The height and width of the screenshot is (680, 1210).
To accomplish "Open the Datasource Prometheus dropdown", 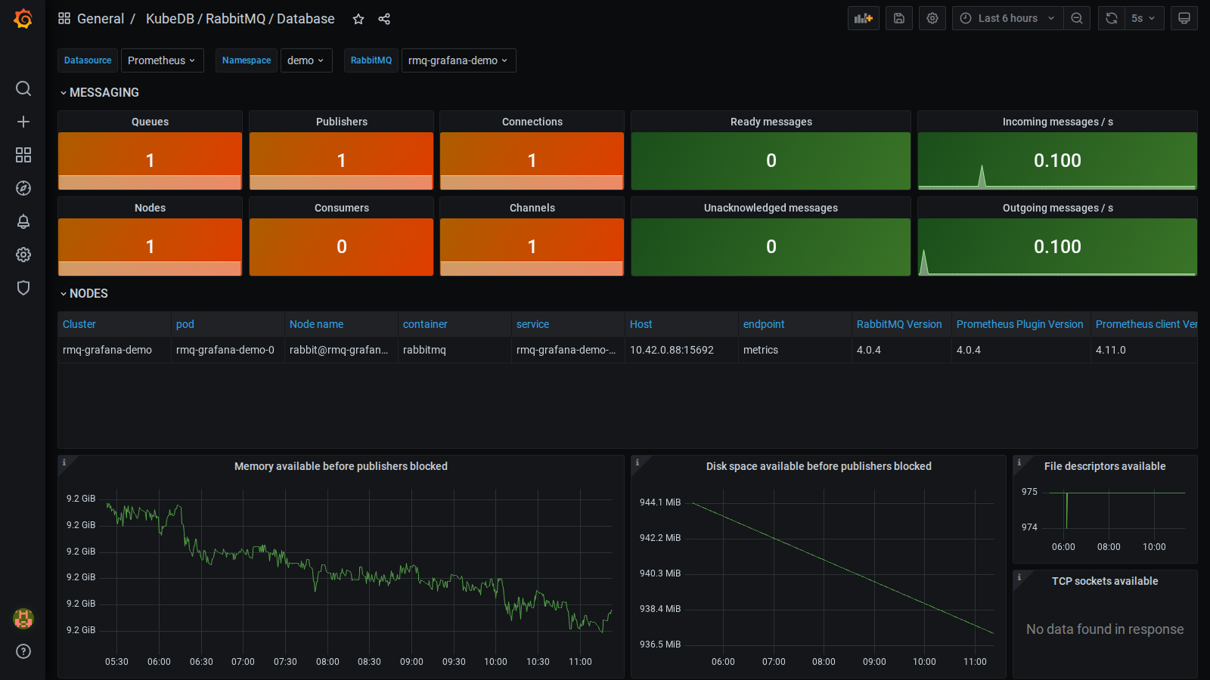I will click(162, 60).
